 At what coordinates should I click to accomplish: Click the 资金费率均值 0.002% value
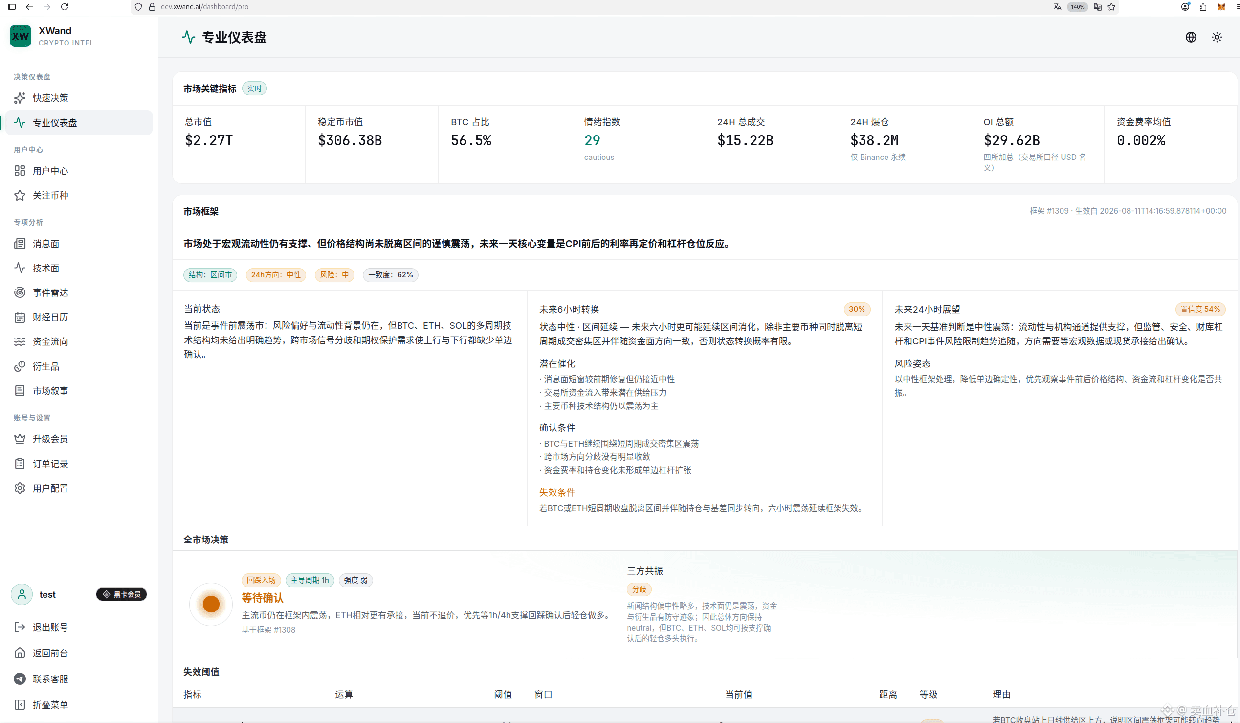(x=1141, y=141)
